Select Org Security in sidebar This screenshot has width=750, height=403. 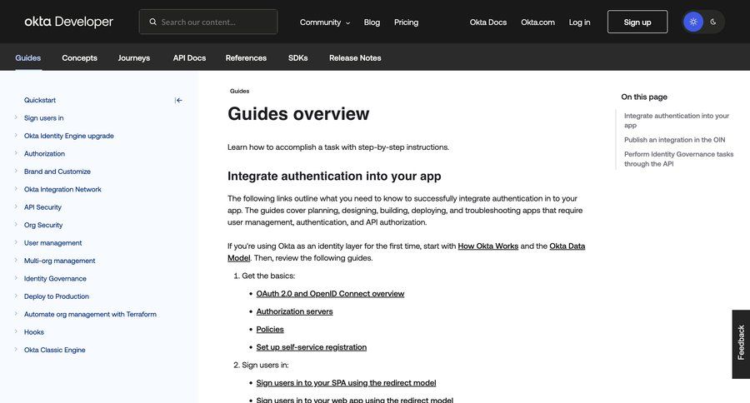[43, 225]
